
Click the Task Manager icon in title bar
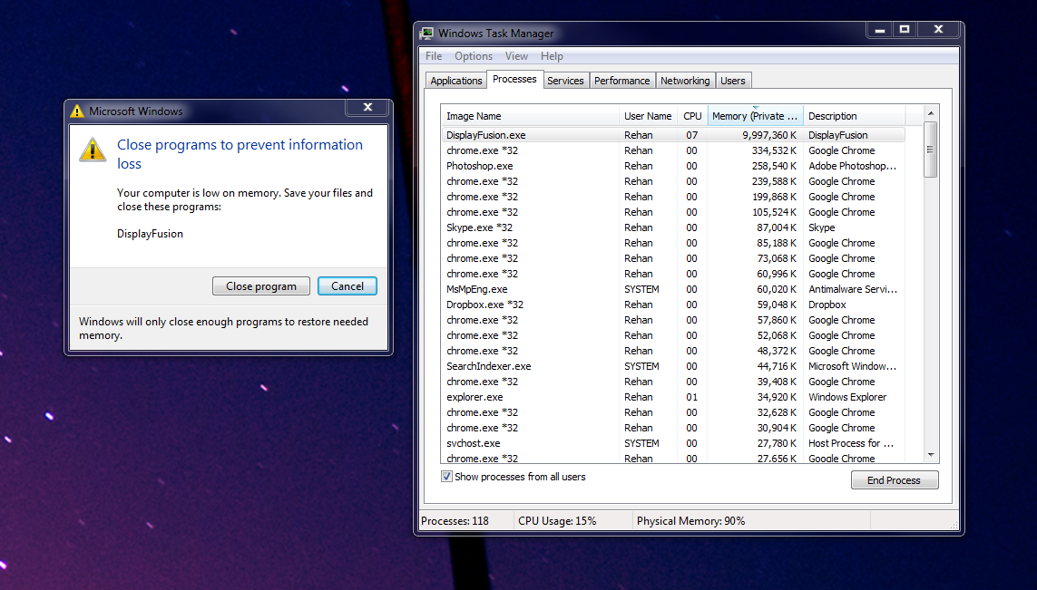426,34
